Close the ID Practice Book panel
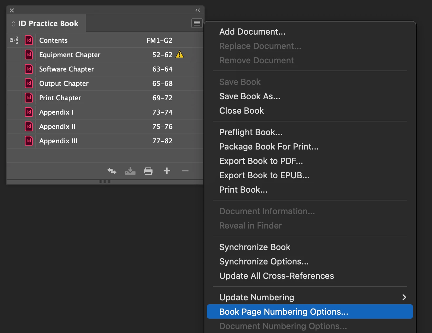This screenshot has height=333, width=432. coord(12,10)
